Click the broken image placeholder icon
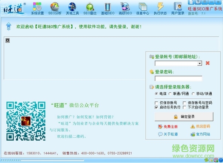This screenshot has width=223, height=163. click(8, 40)
